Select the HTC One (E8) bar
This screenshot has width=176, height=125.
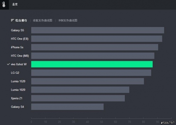(x=97, y=39)
